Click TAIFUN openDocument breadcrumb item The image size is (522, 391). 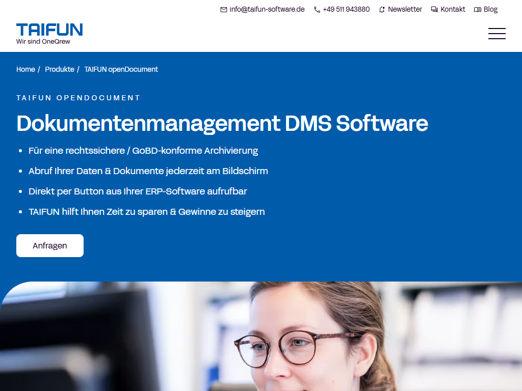tap(121, 69)
